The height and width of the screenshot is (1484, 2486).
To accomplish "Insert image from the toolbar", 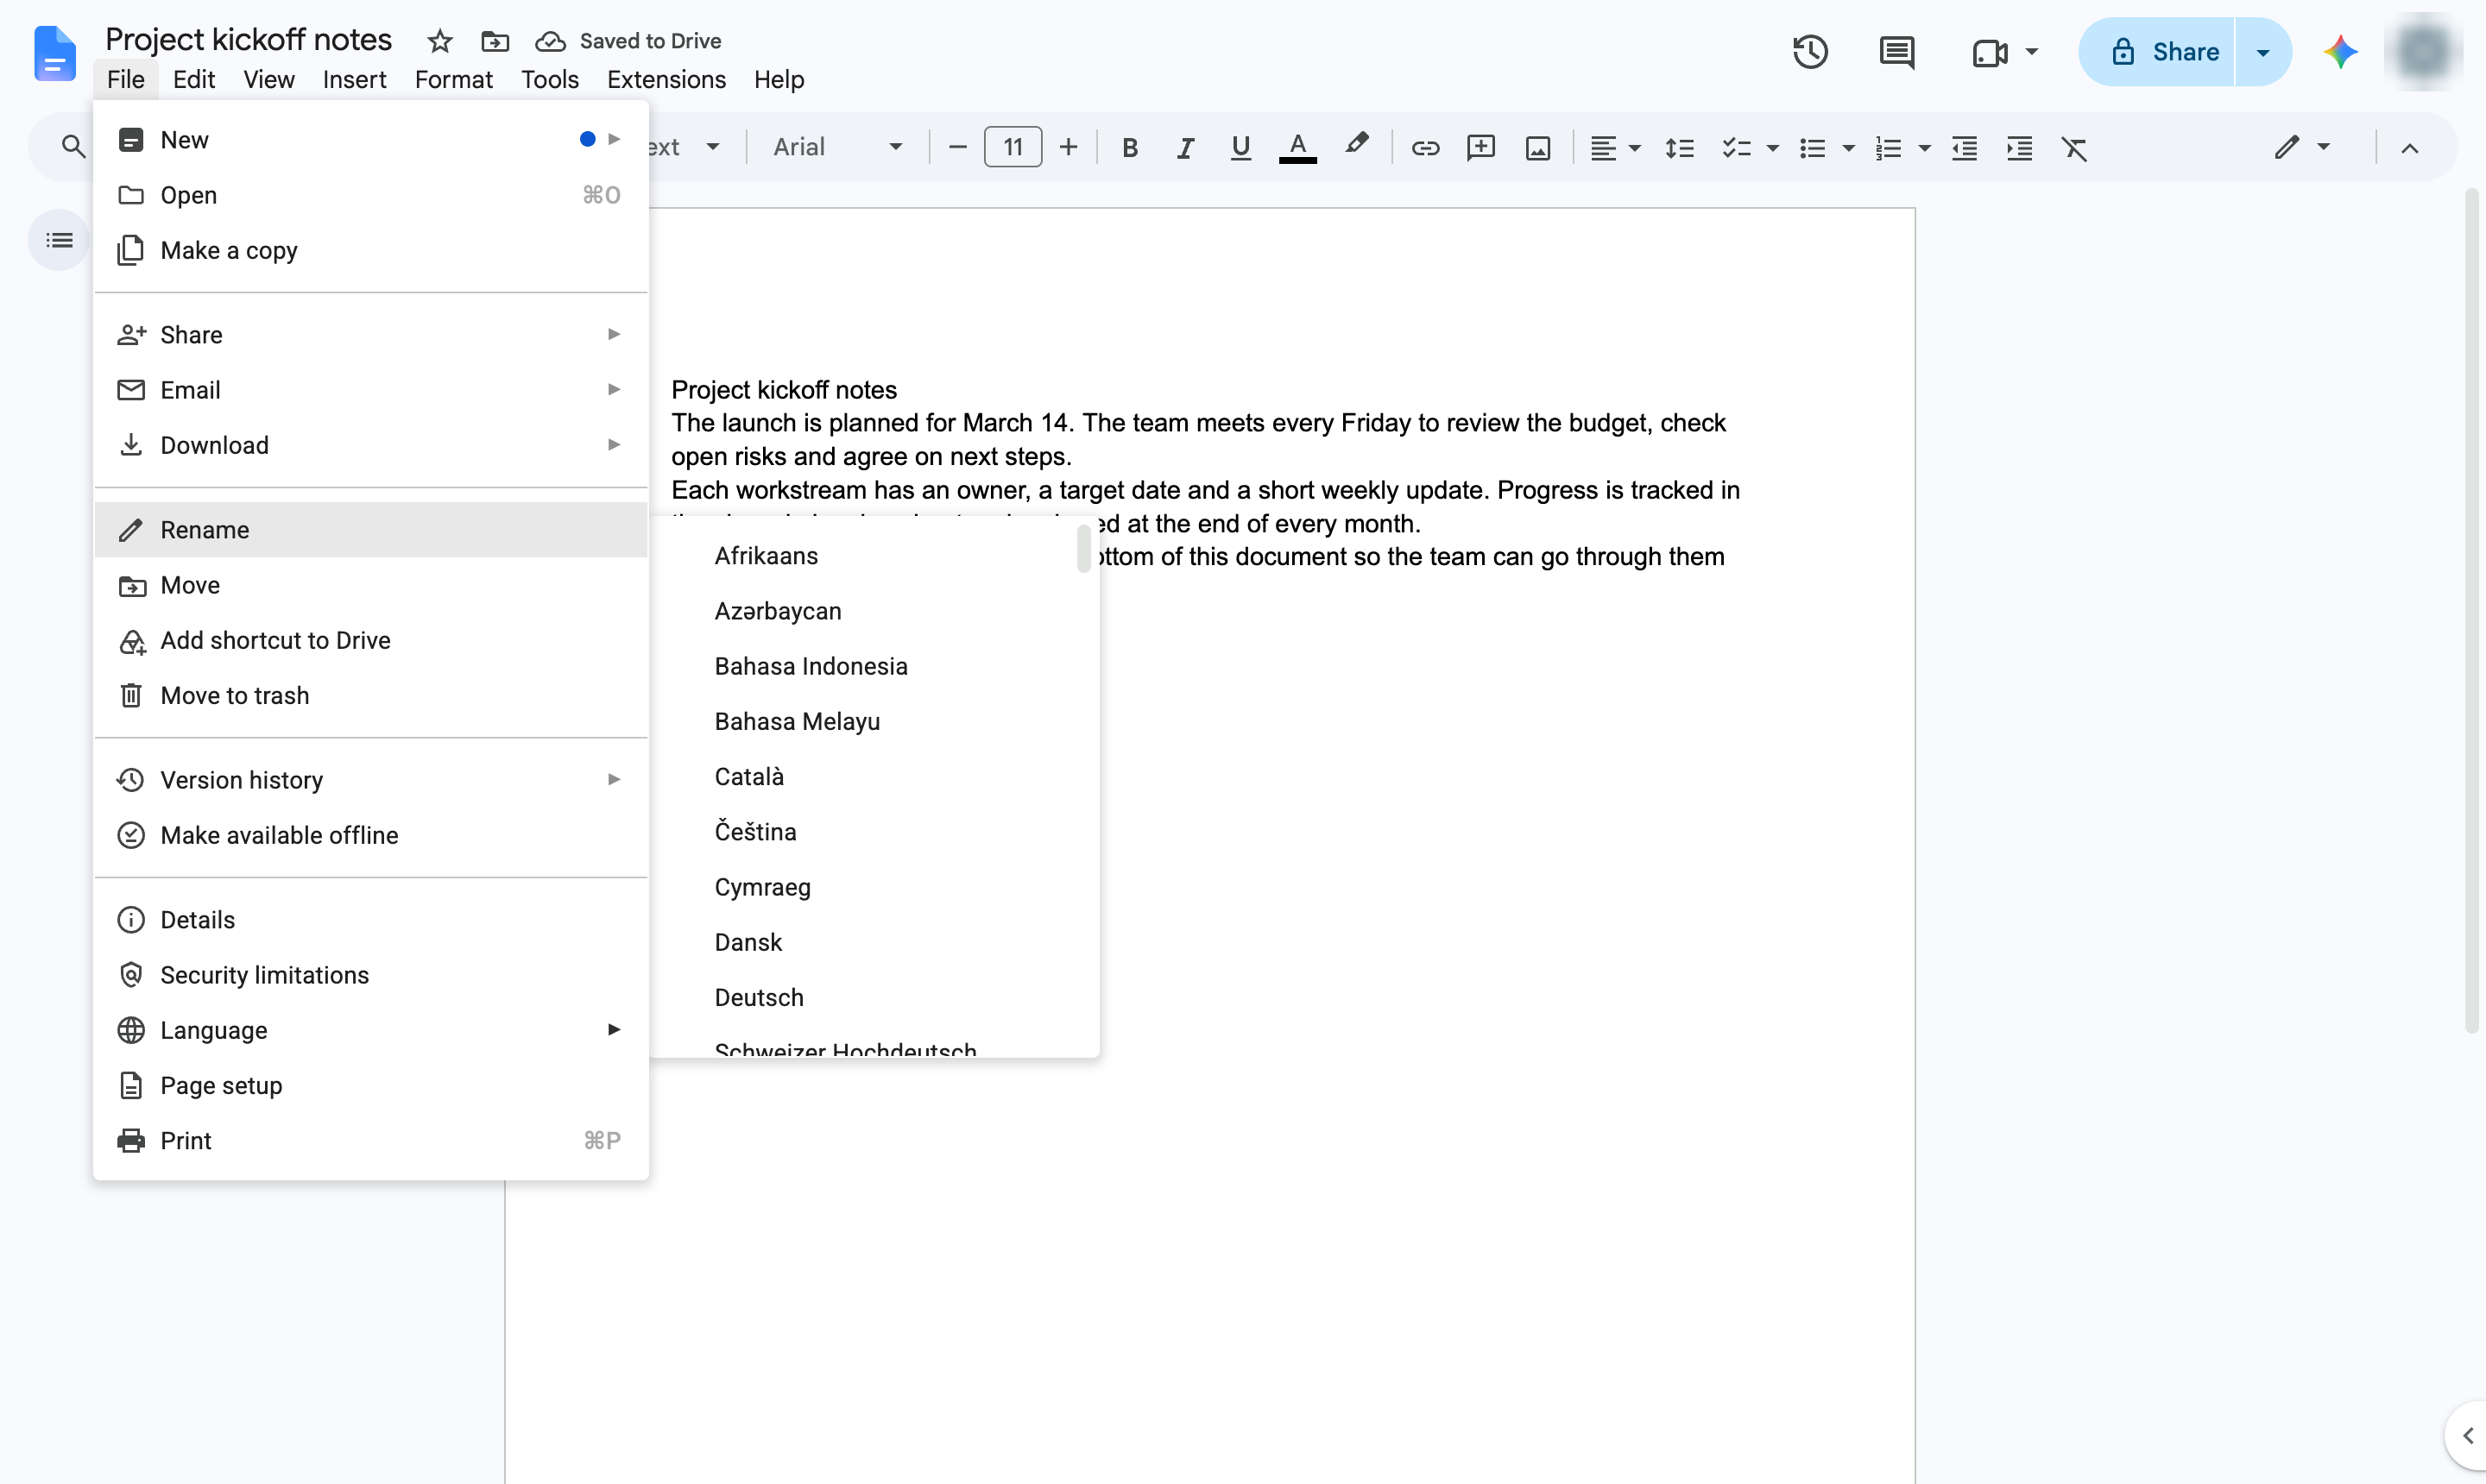I will point(1537,148).
